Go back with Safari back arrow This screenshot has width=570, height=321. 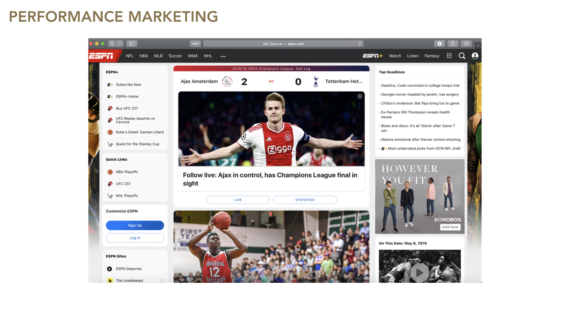click(112, 44)
